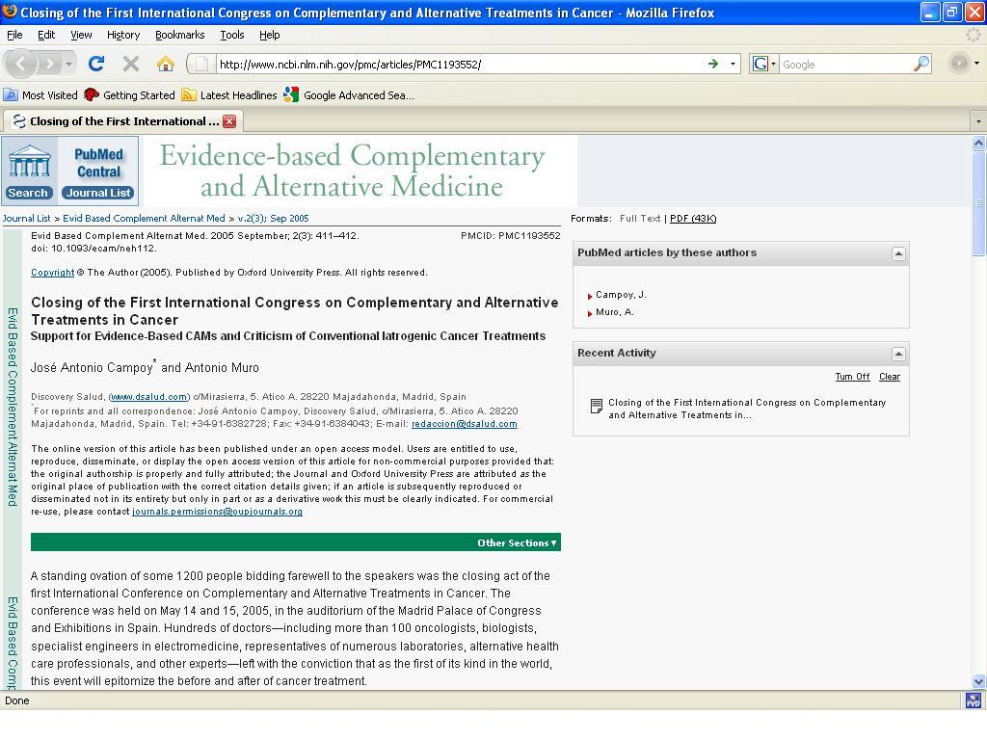The image size is (987, 740).
Task: Go back with the Back arrow button
Action: (x=21, y=64)
